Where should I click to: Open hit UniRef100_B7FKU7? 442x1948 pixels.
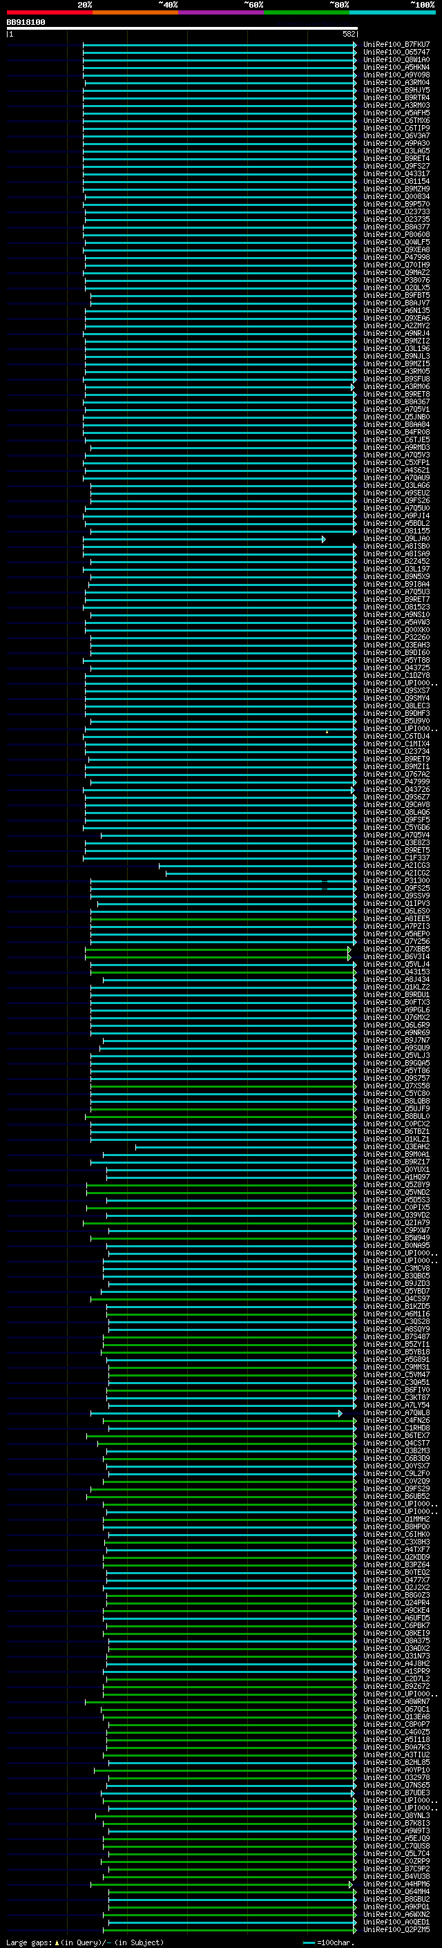point(396,45)
